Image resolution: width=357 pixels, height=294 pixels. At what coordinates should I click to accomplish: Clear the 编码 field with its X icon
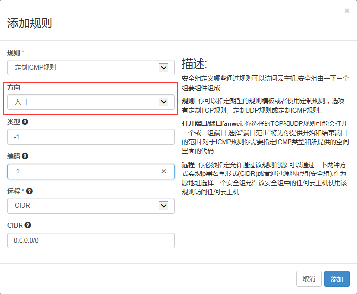click(x=164, y=171)
